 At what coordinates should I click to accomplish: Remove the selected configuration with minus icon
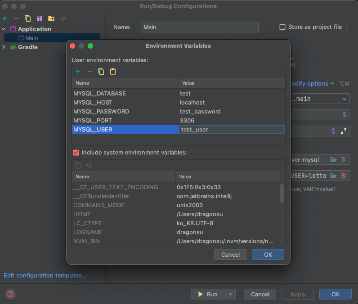coord(16,18)
